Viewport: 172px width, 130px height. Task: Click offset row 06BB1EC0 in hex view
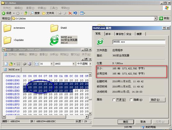point(13,94)
